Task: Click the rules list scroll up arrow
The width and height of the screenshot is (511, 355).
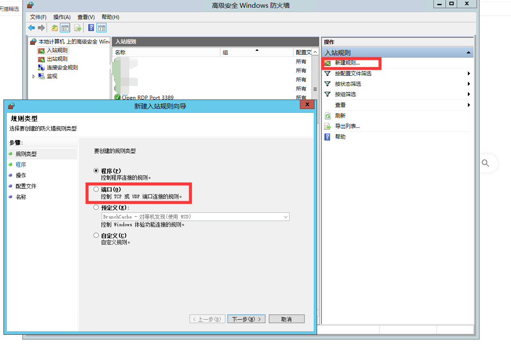Action: tap(315, 52)
